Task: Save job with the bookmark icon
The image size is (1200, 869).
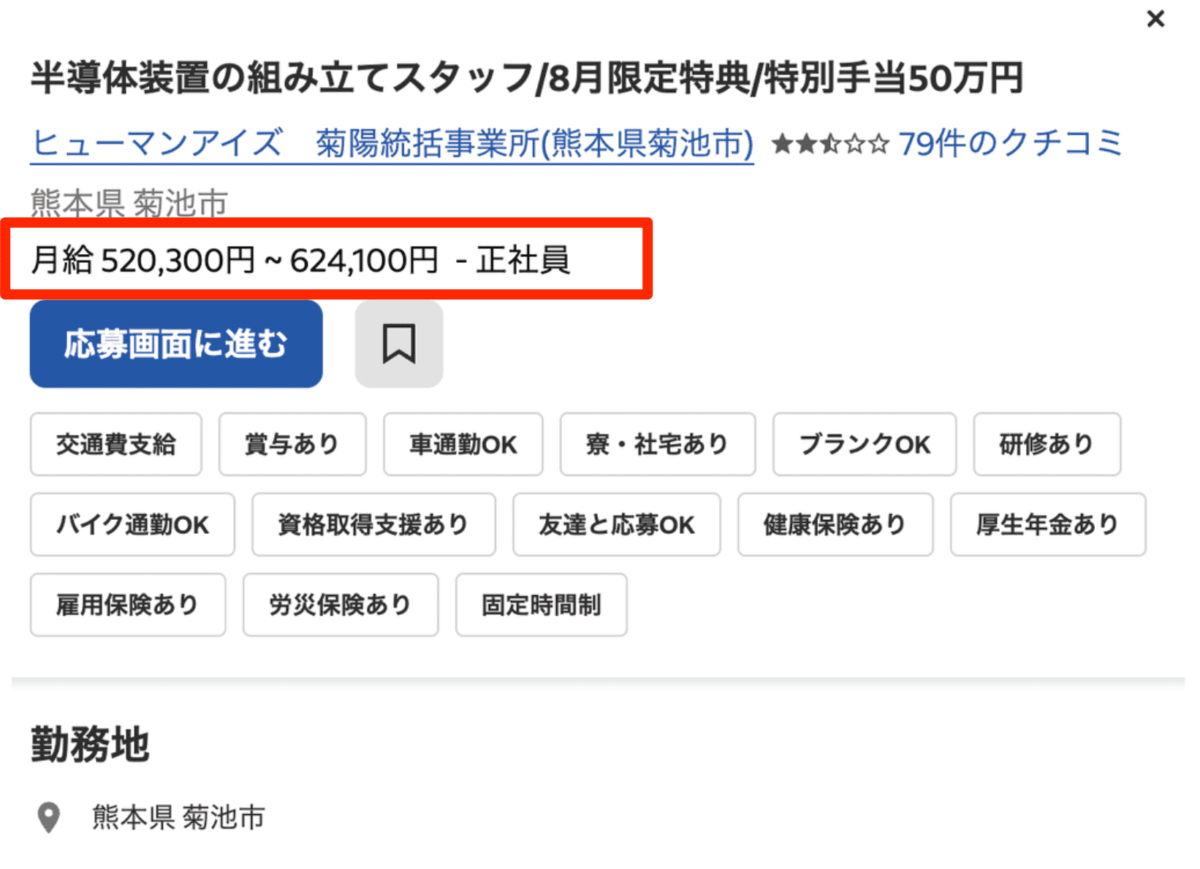Action: (x=399, y=344)
